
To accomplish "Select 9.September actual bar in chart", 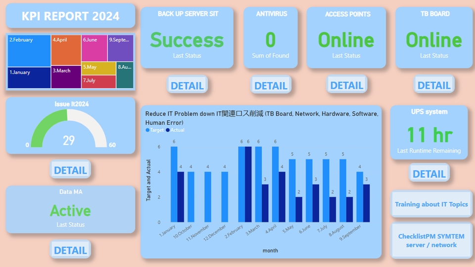I will point(366,203).
